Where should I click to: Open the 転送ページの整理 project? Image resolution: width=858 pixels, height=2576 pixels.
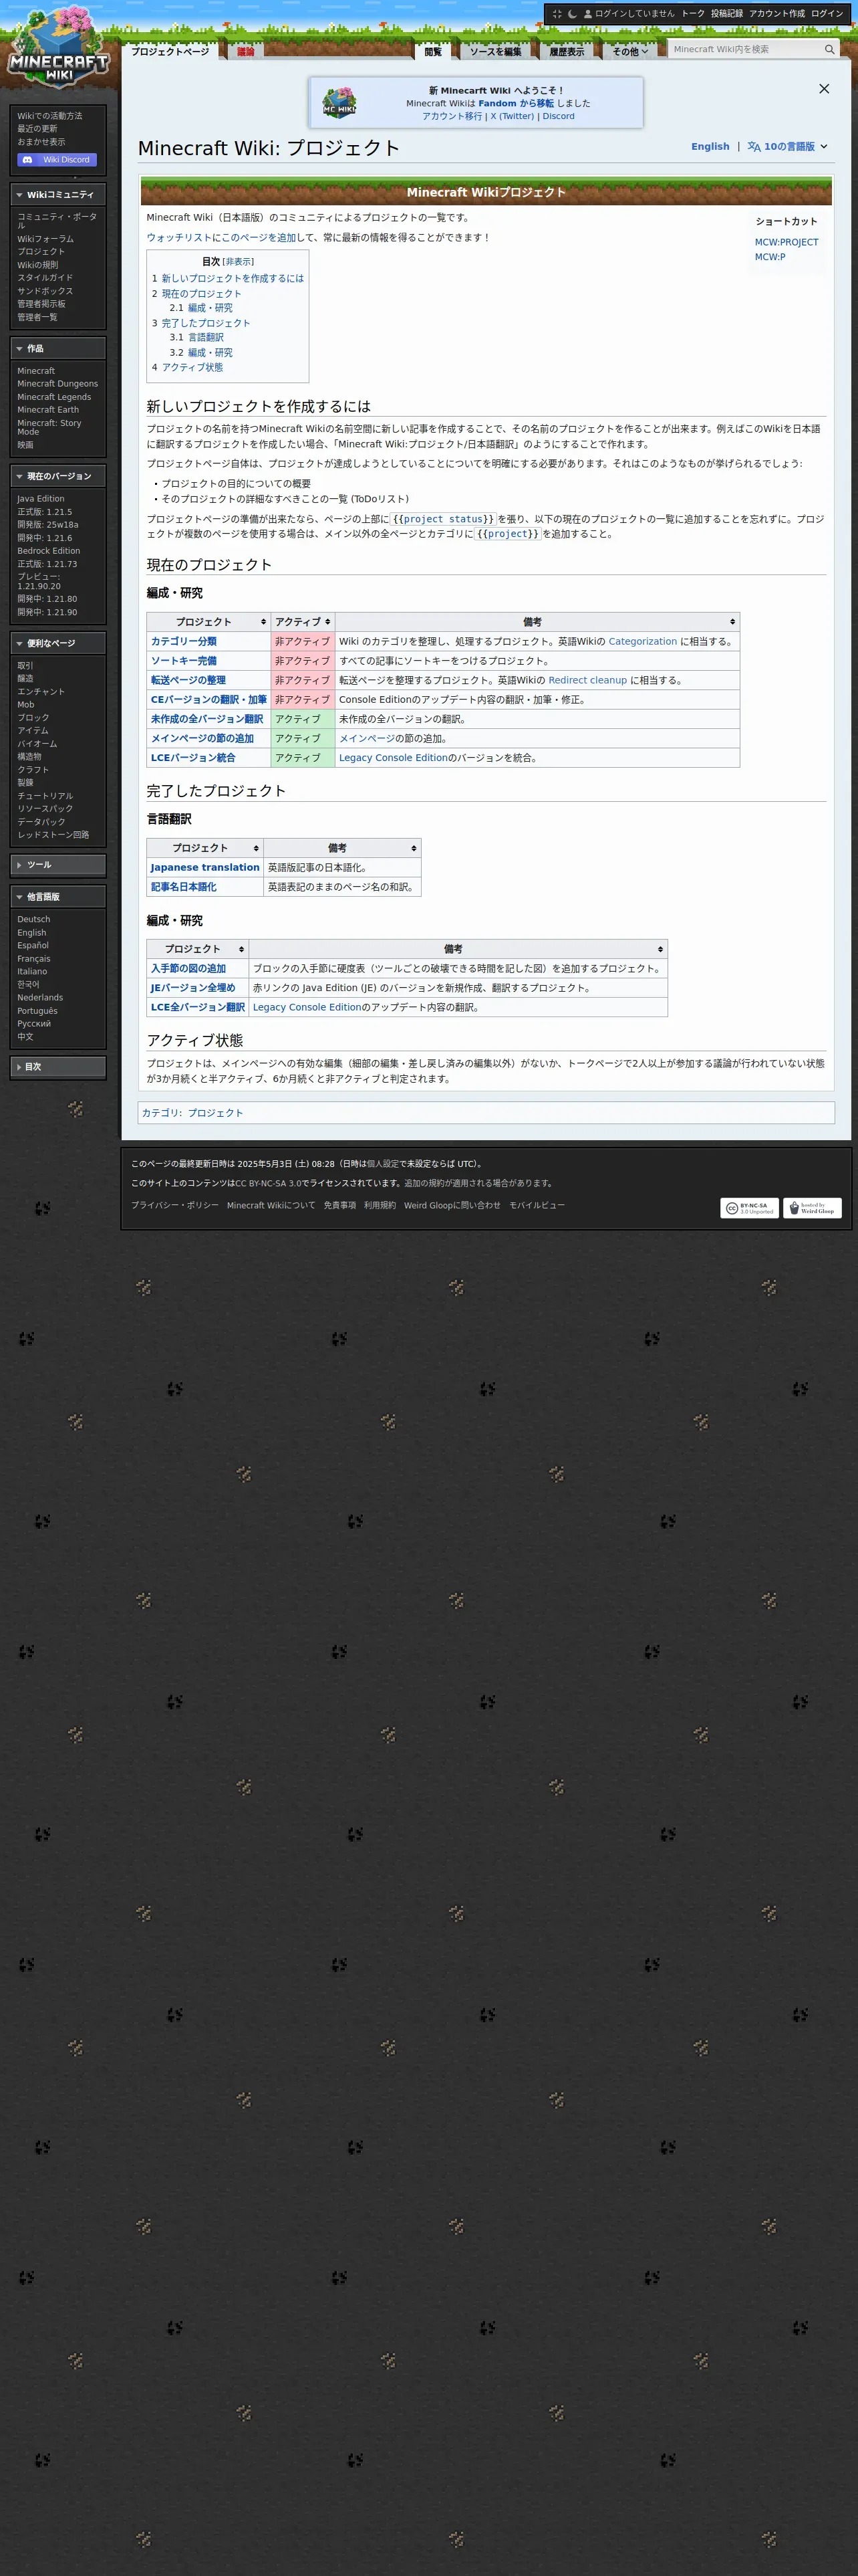[188, 680]
